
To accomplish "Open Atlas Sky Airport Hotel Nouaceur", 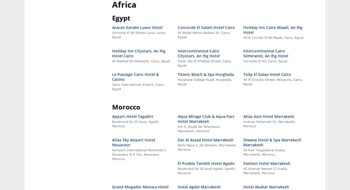I will click(133, 142).
